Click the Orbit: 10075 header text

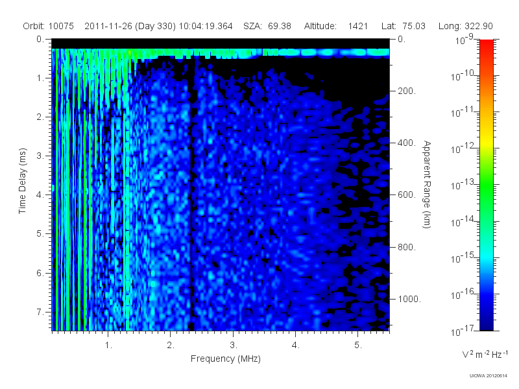tap(48, 26)
